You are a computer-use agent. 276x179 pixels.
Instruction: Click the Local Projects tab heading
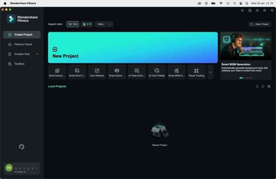57,86
